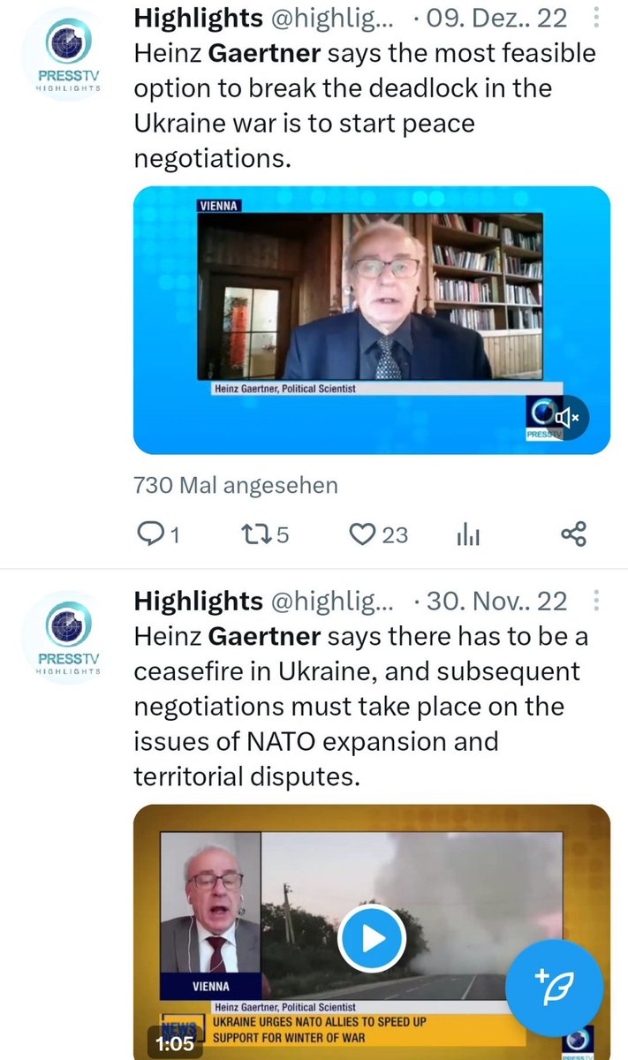Share the first Heinz Gaertner tweet

[x=574, y=534]
